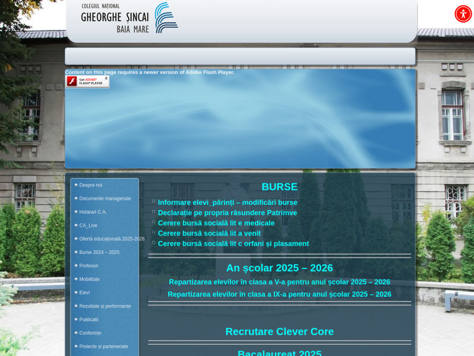474x356 pixels.
Task: Expand the Documente manageriale menu entry
Action: [x=105, y=198]
